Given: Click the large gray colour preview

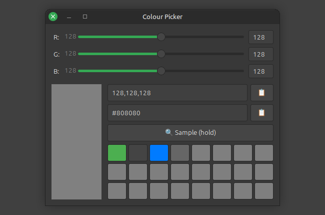Looking at the screenshot, I should pos(76,142).
